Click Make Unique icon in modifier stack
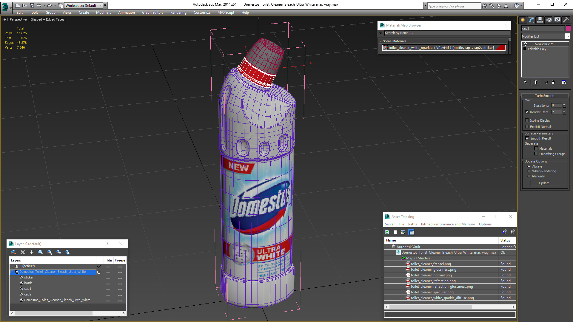Image resolution: width=573 pixels, height=322 pixels. point(546,82)
